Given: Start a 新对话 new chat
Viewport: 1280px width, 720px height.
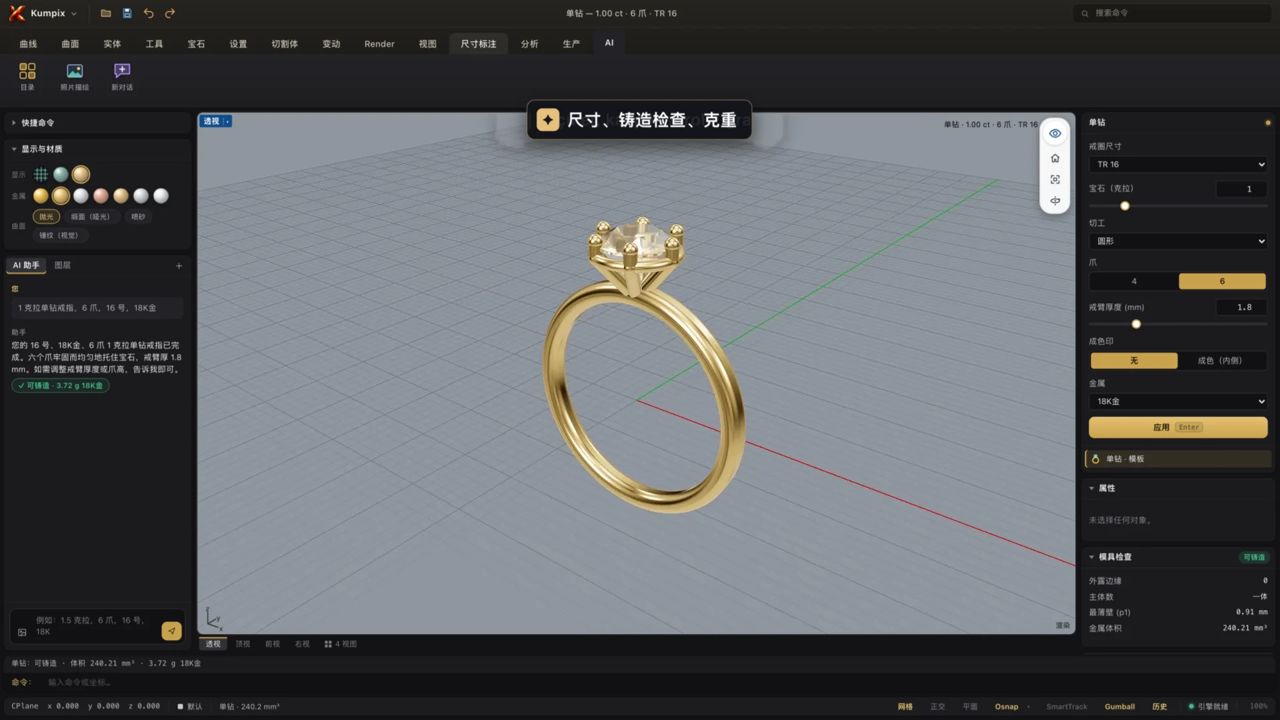Looking at the screenshot, I should click(x=122, y=77).
